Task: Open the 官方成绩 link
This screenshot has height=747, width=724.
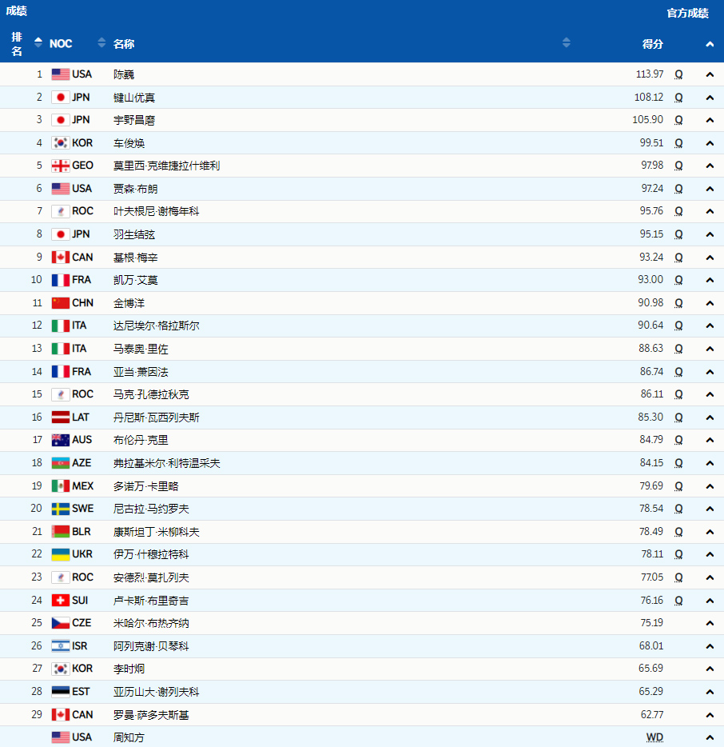Action: tap(687, 13)
